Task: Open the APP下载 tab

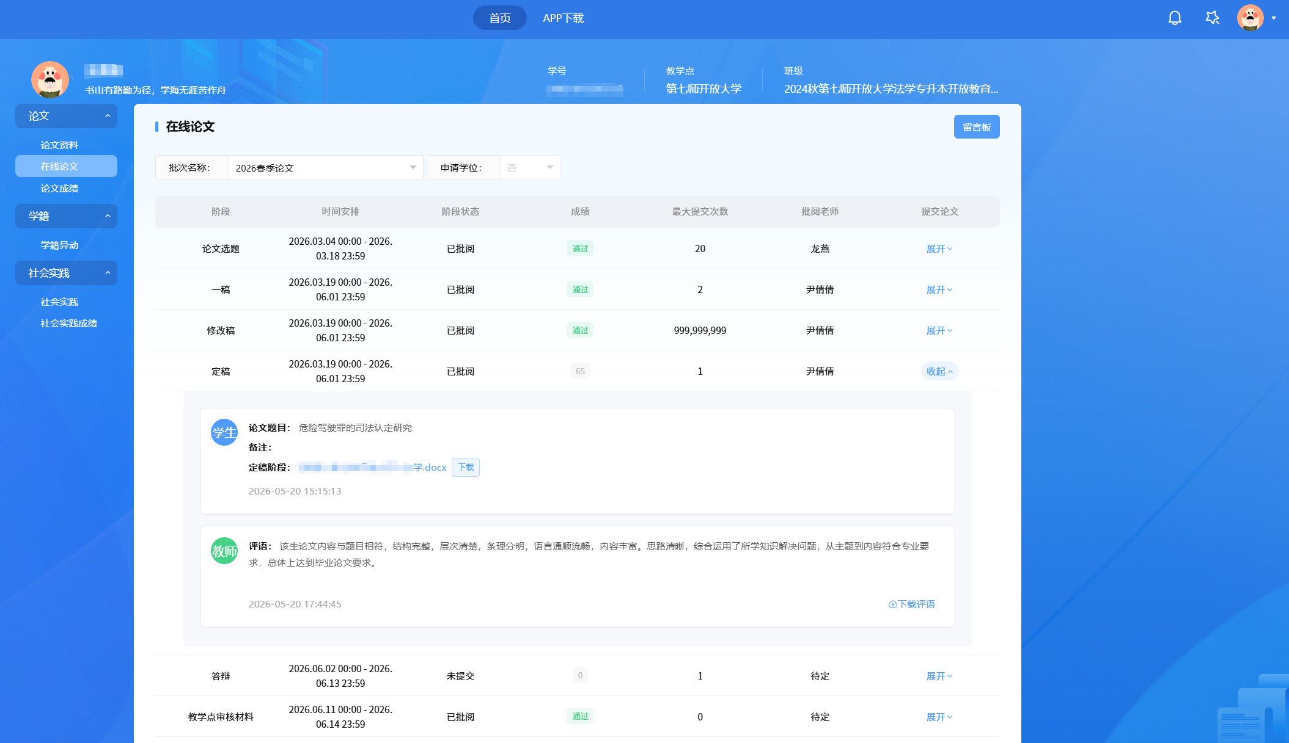Action: click(564, 18)
